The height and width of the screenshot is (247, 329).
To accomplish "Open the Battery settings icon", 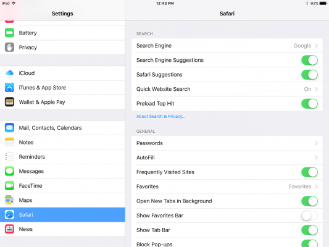I will [9, 33].
